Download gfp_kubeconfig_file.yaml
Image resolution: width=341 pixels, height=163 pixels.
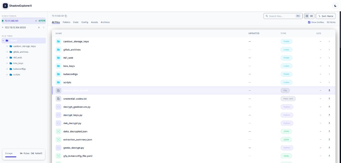tap(329, 156)
